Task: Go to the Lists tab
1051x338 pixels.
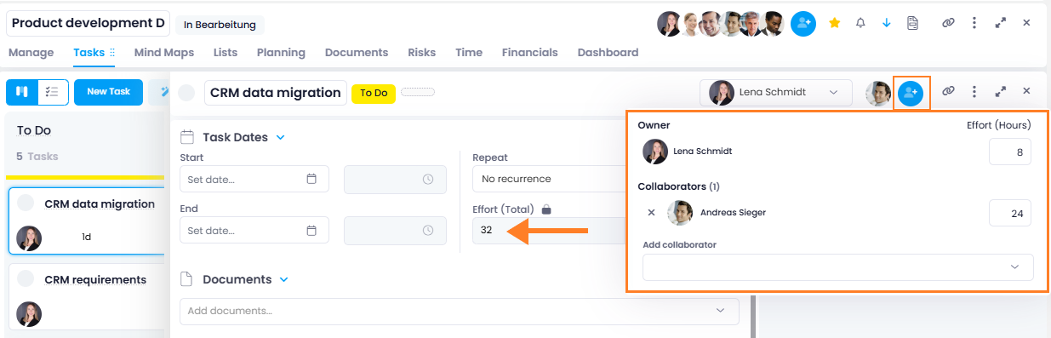Action: tap(226, 53)
